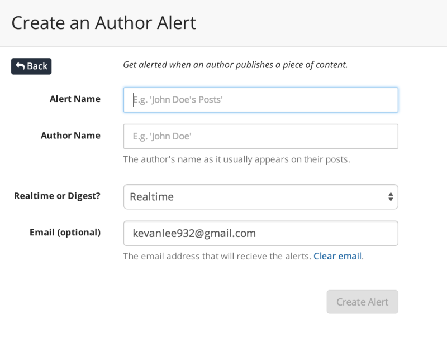Click the "Realtime or Digest?" label
The width and height of the screenshot is (447, 348).
(57, 196)
